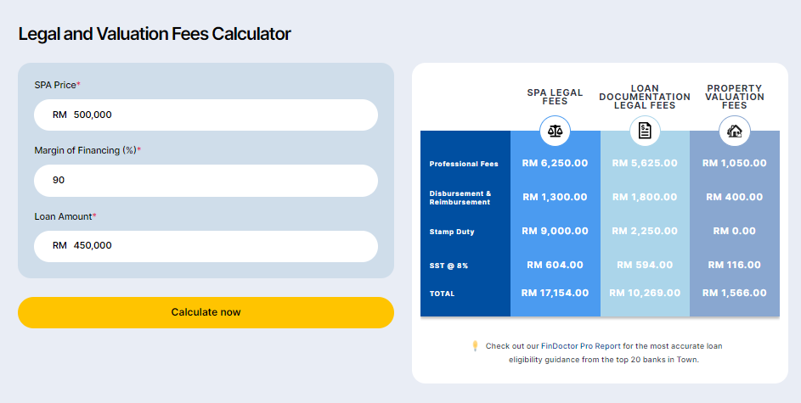Click the Property Valuation Fees header
This screenshot has height=403, width=801.
[735, 97]
